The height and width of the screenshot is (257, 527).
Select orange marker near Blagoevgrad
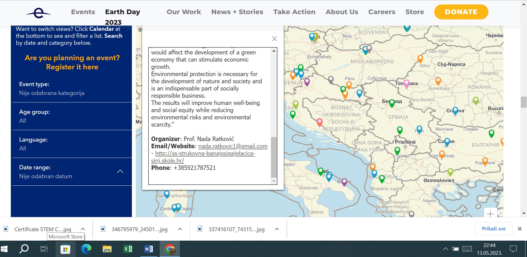click(442, 154)
